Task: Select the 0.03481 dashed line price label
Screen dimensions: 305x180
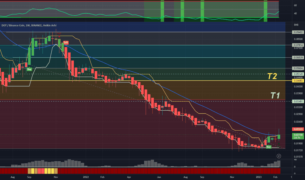Action: click(298, 101)
